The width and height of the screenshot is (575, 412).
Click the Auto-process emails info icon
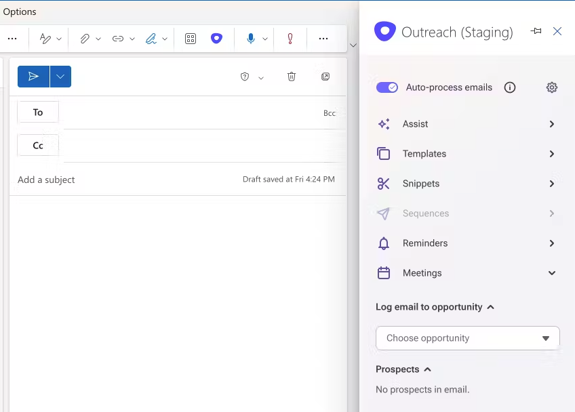tap(510, 87)
